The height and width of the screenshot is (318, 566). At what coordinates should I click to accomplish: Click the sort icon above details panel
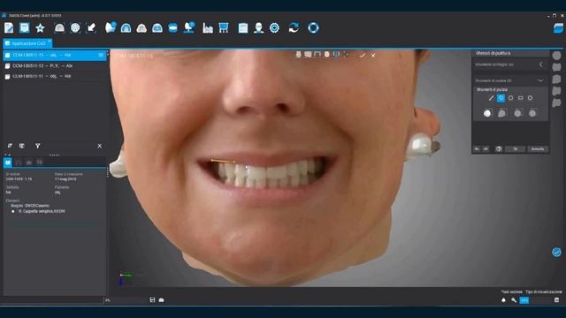[x=10, y=146]
